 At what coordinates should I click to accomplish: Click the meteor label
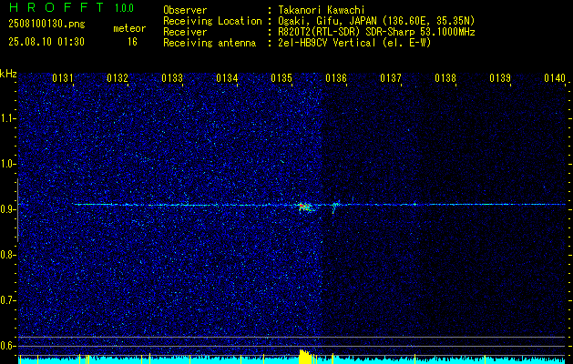pyautogui.click(x=129, y=28)
